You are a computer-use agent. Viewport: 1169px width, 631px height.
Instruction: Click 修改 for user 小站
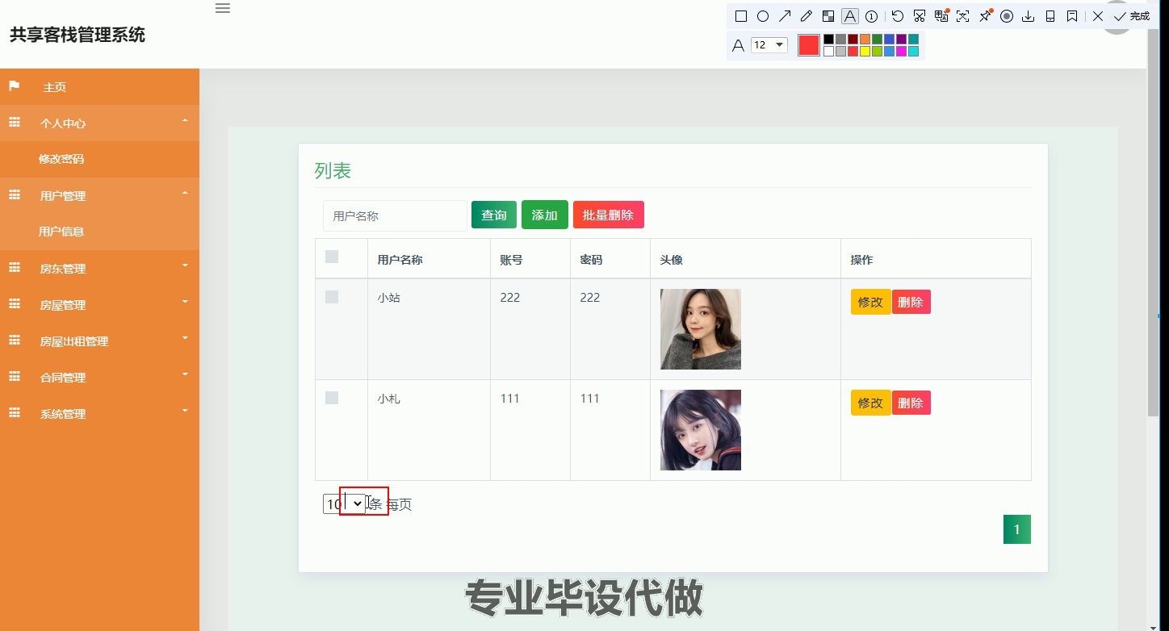click(870, 302)
